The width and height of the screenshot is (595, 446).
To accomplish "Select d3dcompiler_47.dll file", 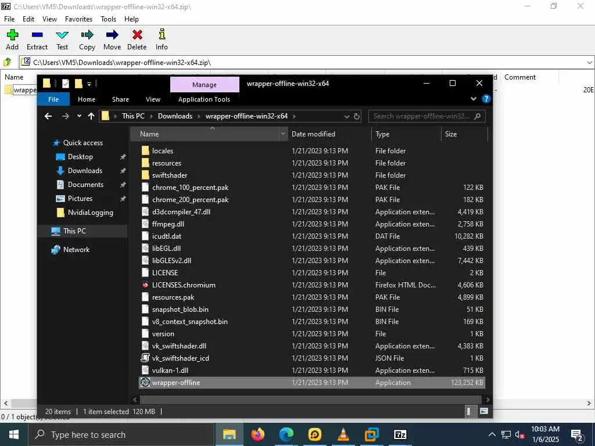I will [181, 212].
